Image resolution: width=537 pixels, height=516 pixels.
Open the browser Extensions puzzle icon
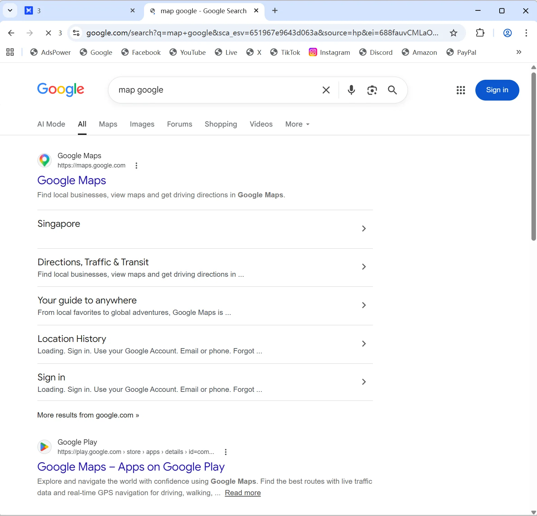480,33
